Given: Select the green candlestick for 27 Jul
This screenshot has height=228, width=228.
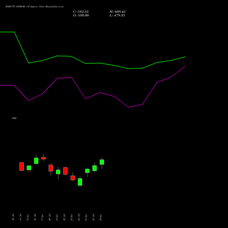Looking at the screenshot, I should pyautogui.click(x=87, y=171).
